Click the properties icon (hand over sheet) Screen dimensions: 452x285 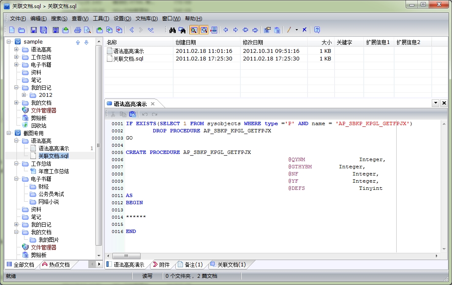click(x=267, y=30)
